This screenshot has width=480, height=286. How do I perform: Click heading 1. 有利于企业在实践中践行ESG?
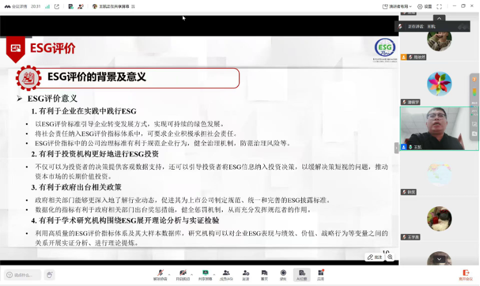(x=84, y=111)
